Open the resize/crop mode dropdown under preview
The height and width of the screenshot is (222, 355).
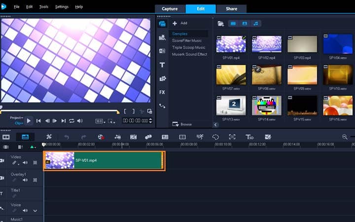coord(111,121)
